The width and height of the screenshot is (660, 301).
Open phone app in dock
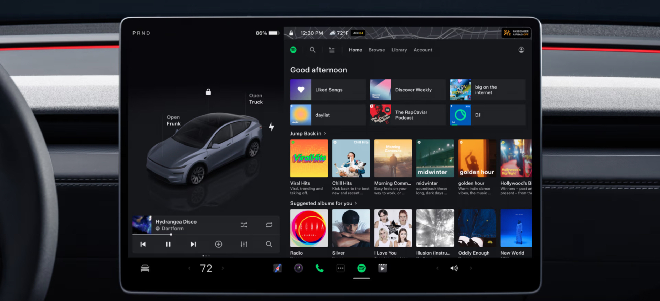point(319,268)
